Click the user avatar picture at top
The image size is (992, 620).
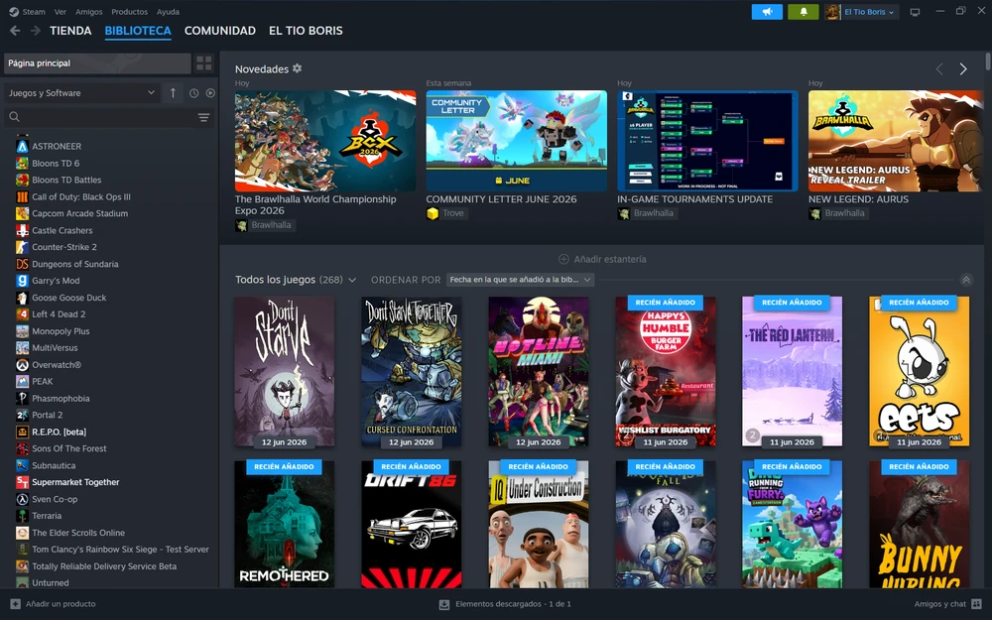tap(832, 11)
